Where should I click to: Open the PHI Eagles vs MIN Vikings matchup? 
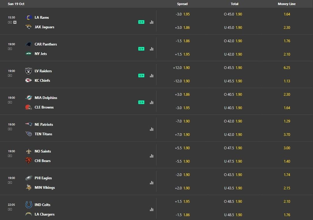click(x=44, y=183)
